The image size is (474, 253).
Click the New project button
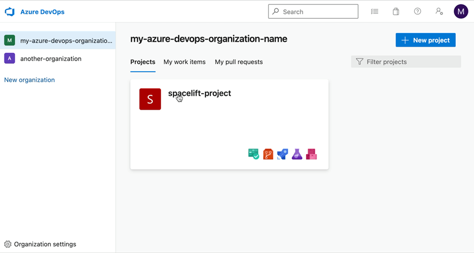point(425,40)
